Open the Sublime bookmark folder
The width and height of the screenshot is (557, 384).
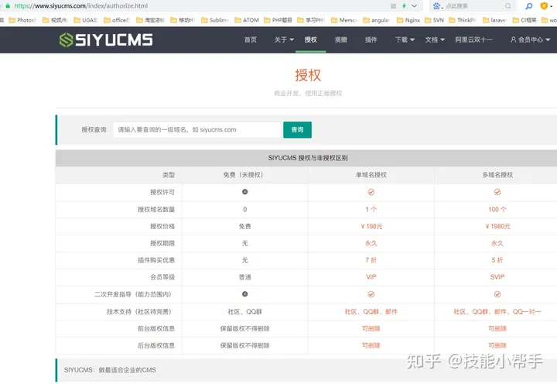[214, 20]
